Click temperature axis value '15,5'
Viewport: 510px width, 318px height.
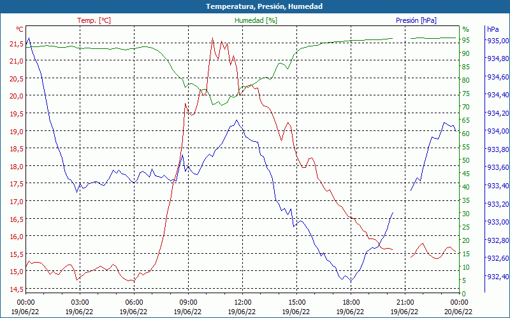(17, 254)
